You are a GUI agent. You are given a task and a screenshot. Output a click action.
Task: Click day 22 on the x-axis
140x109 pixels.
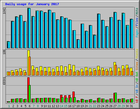pyautogui.click(x=94, y=106)
